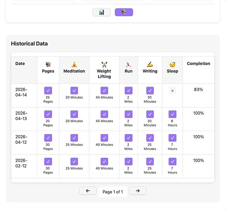Screen dimensions: 226x210
Task: Switch to the bar chart view button
Action: pyautogui.click(x=101, y=12)
